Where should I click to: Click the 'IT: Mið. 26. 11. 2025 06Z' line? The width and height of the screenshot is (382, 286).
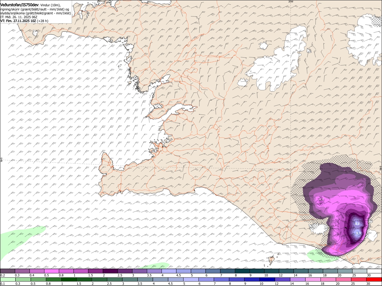19,17
